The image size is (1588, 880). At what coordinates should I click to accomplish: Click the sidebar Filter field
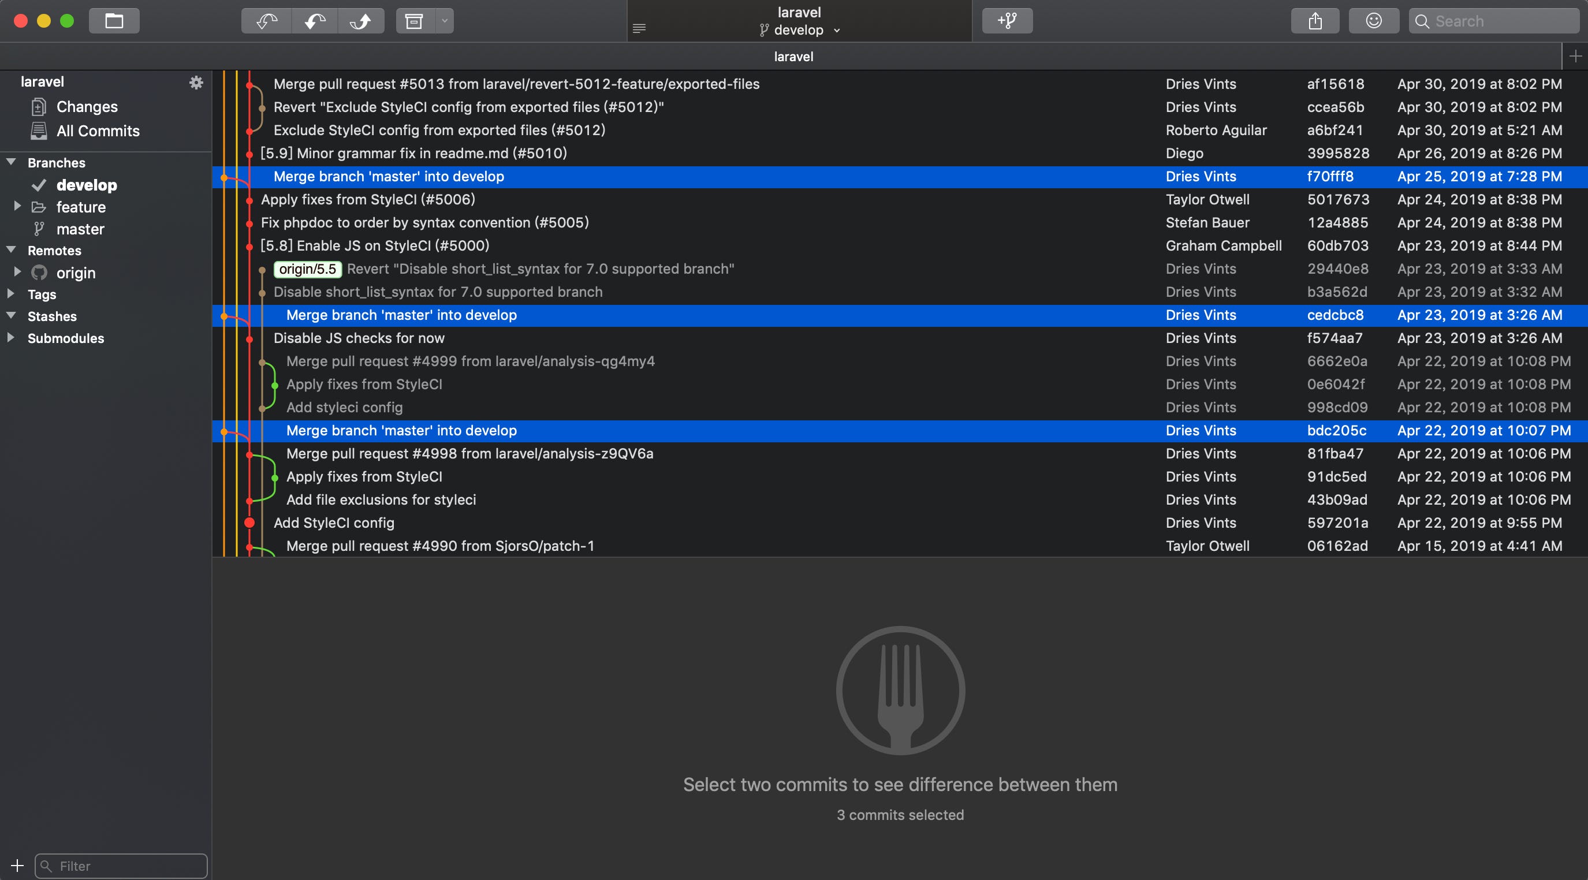click(x=121, y=866)
